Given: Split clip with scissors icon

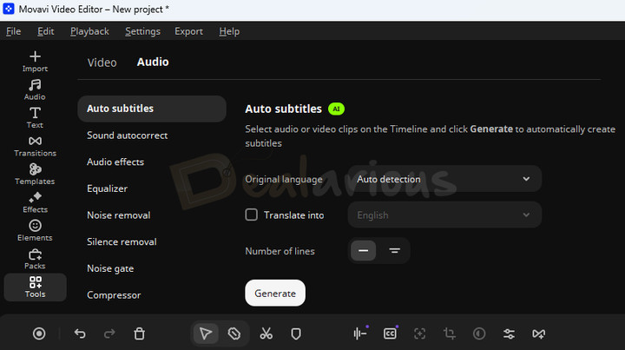Looking at the screenshot, I should (266, 333).
